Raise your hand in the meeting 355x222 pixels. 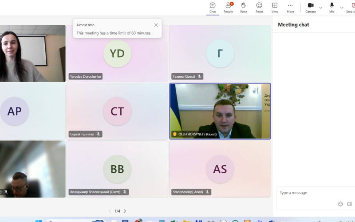(x=244, y=7)
